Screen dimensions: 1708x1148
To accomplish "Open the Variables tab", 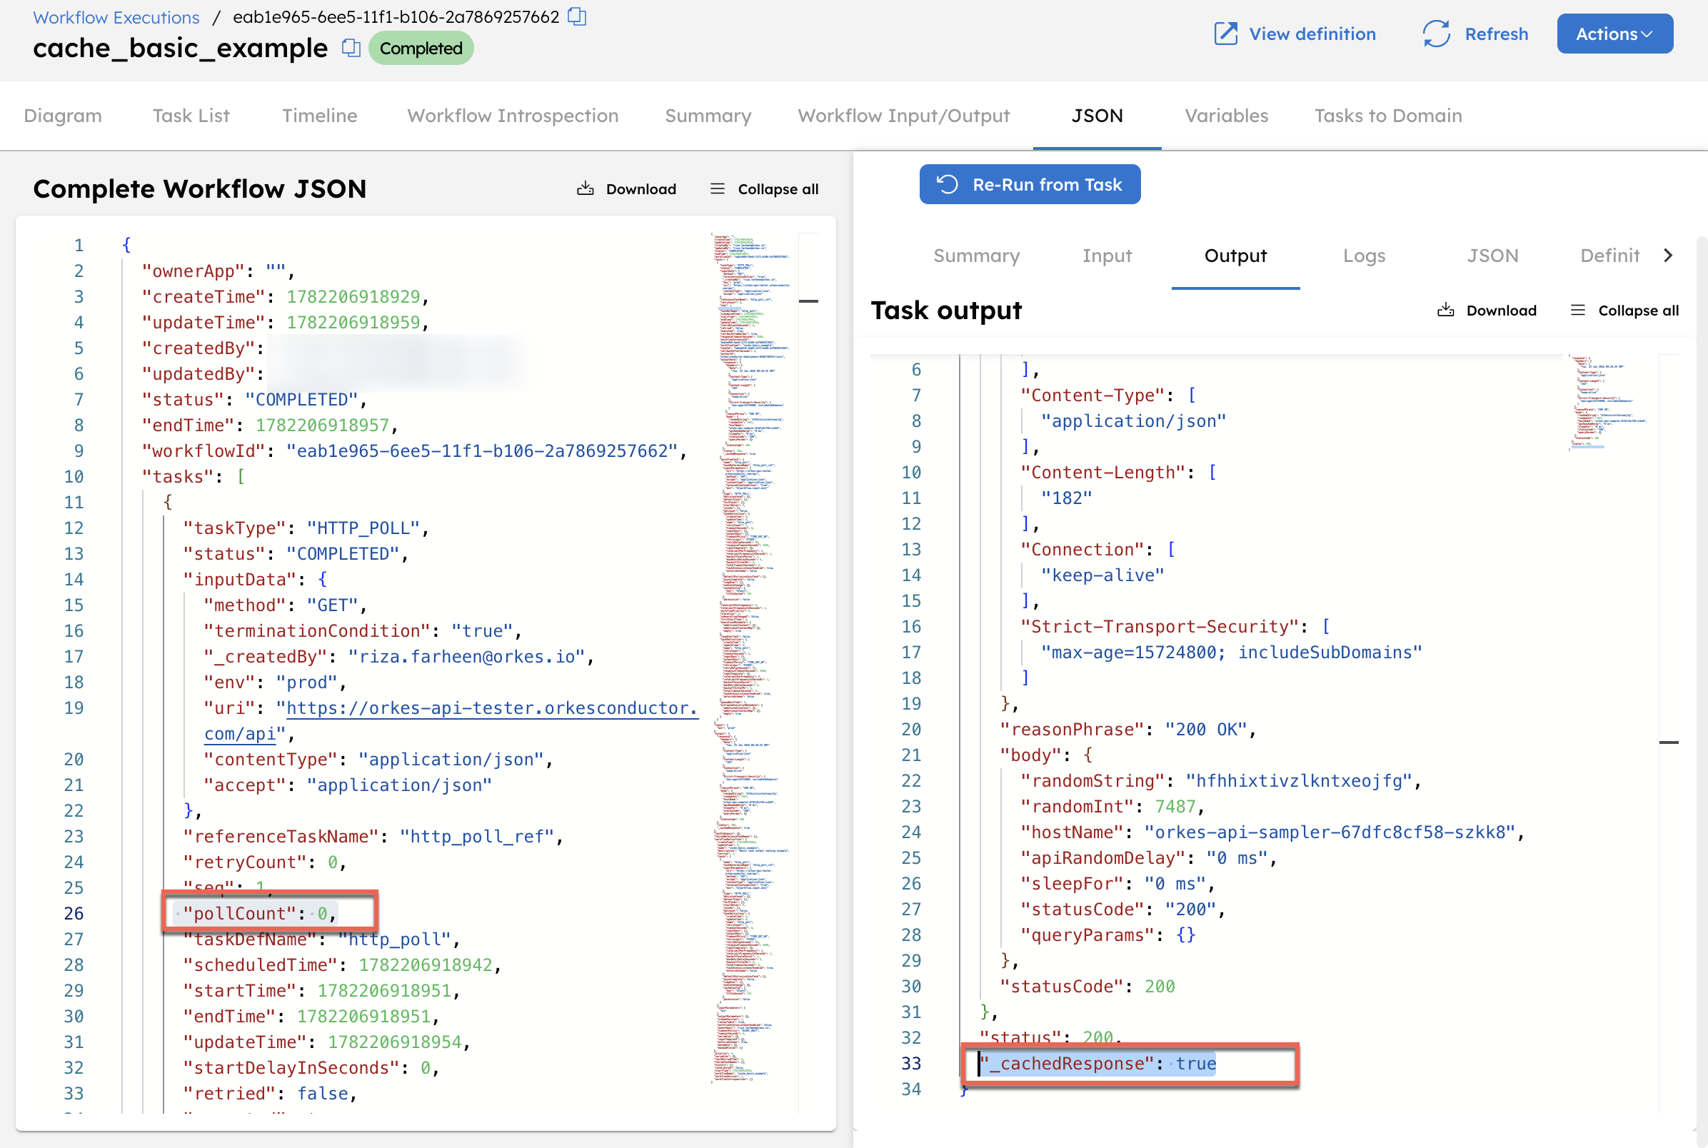I will point(1226,116).
